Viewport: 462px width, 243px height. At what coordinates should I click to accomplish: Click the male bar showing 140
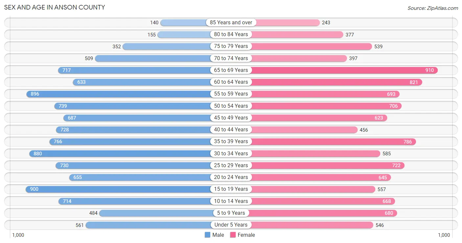196,23
